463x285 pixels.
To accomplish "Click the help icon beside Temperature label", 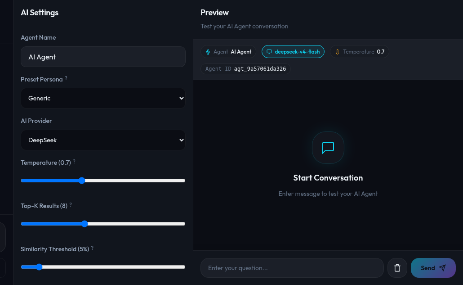I will [x=74, y=162].
